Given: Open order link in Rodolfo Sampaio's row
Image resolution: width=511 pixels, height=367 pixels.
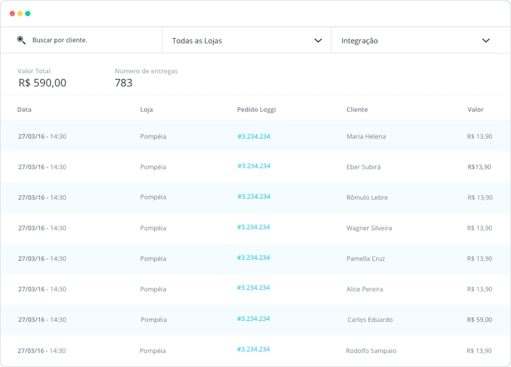Looking at the screenshot, I should [254, 349].
